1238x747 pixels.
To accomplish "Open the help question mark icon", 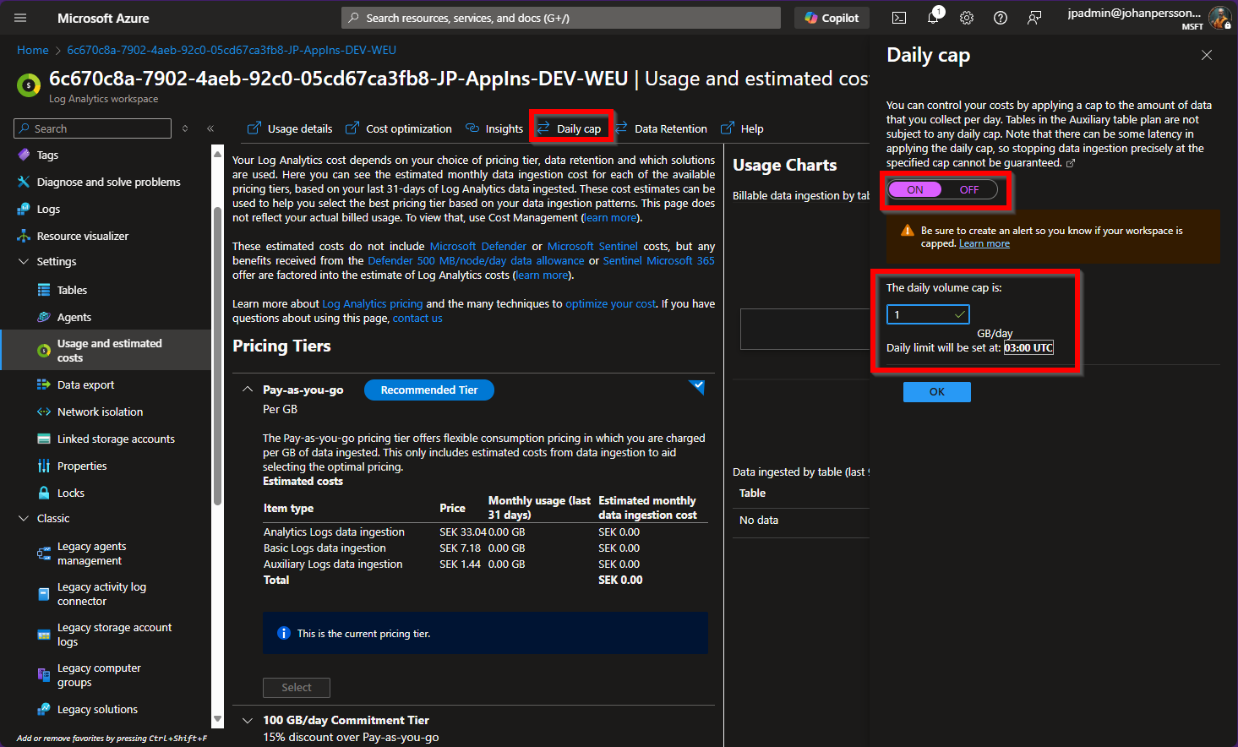I will coord(1001,18).
